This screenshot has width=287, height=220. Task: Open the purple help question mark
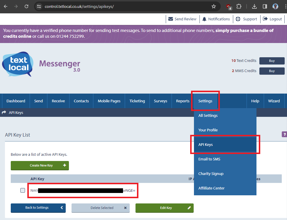click(284, 134)
